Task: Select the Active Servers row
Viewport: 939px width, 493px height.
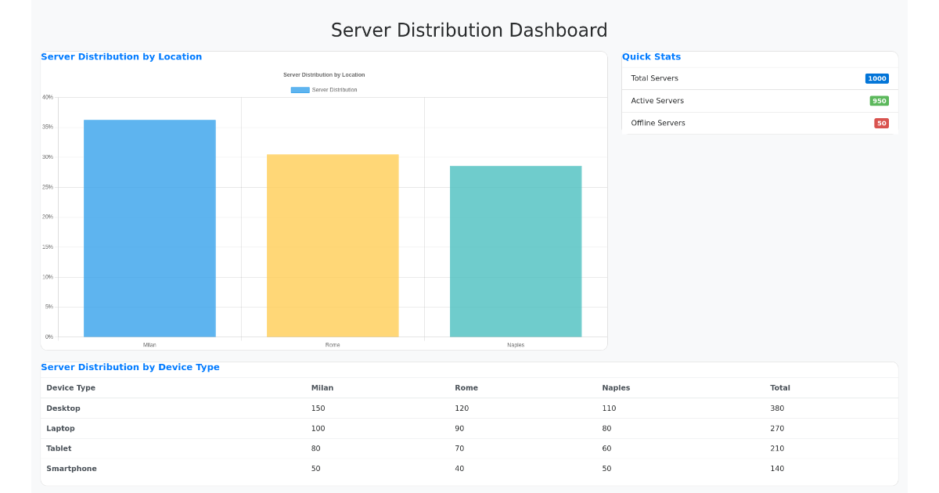Action: (657, 100)
